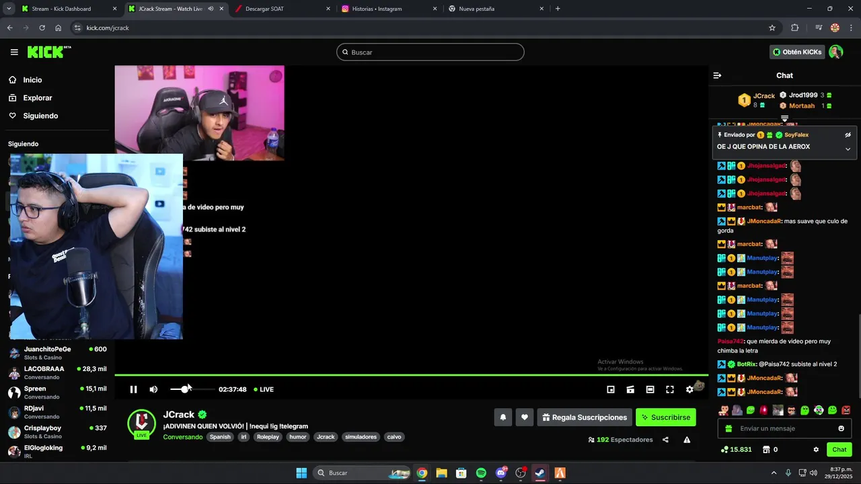Open the chat settings gear
Viewport: 861px width, 484px height.
(x=816, y=450)
